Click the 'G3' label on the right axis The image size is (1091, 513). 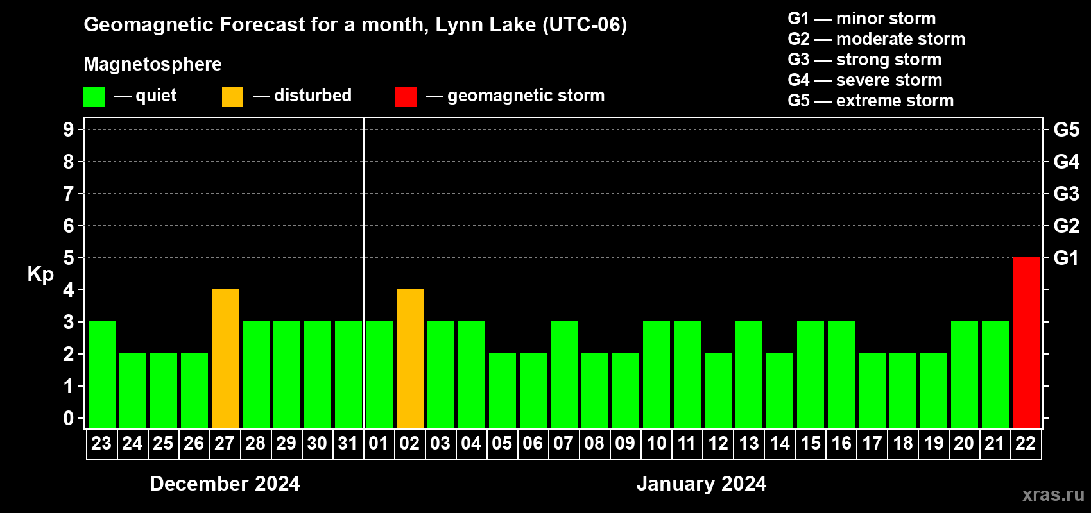[1067, 194]
